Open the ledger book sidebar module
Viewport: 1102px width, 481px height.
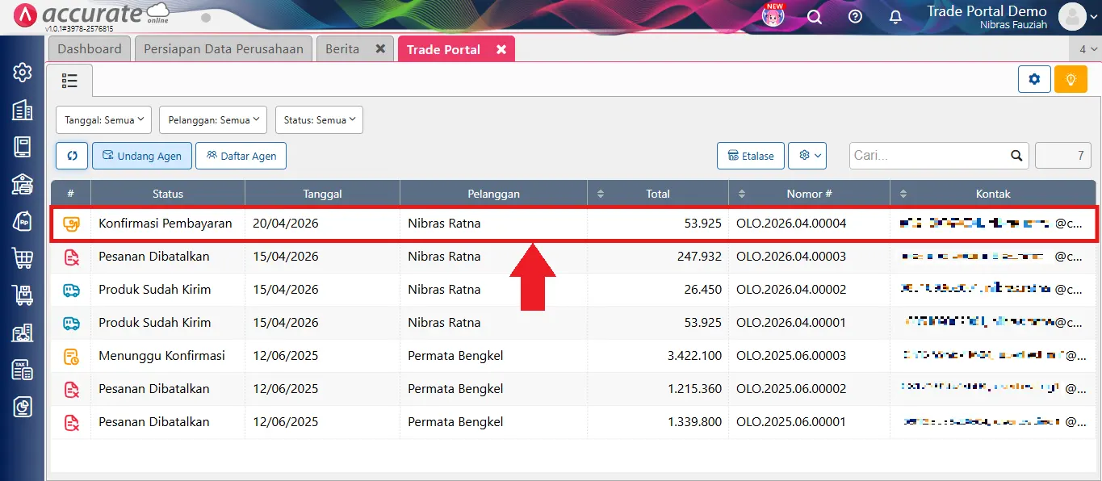pos(23,147)
